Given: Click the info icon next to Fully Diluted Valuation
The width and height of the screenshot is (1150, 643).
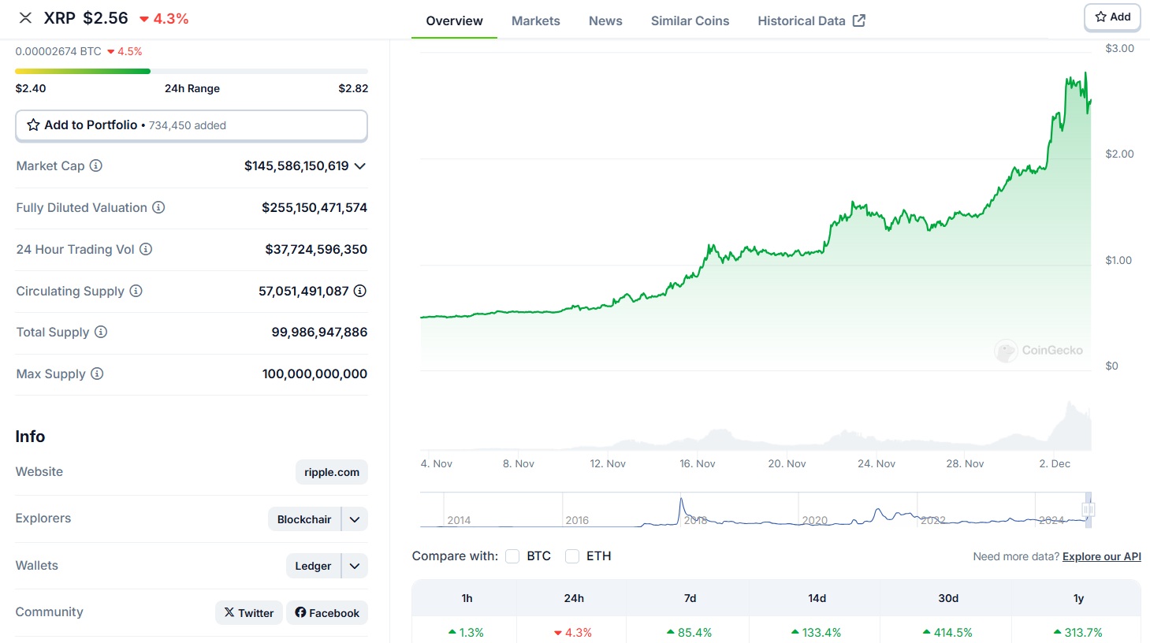Looking at the screenshot, I should (158, 207).
